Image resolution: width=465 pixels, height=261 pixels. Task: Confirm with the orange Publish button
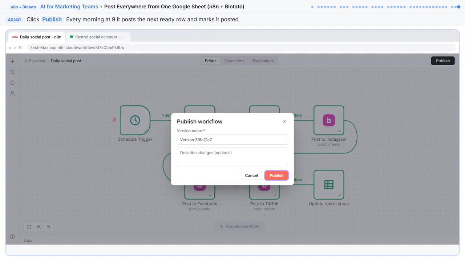(276, 175)
